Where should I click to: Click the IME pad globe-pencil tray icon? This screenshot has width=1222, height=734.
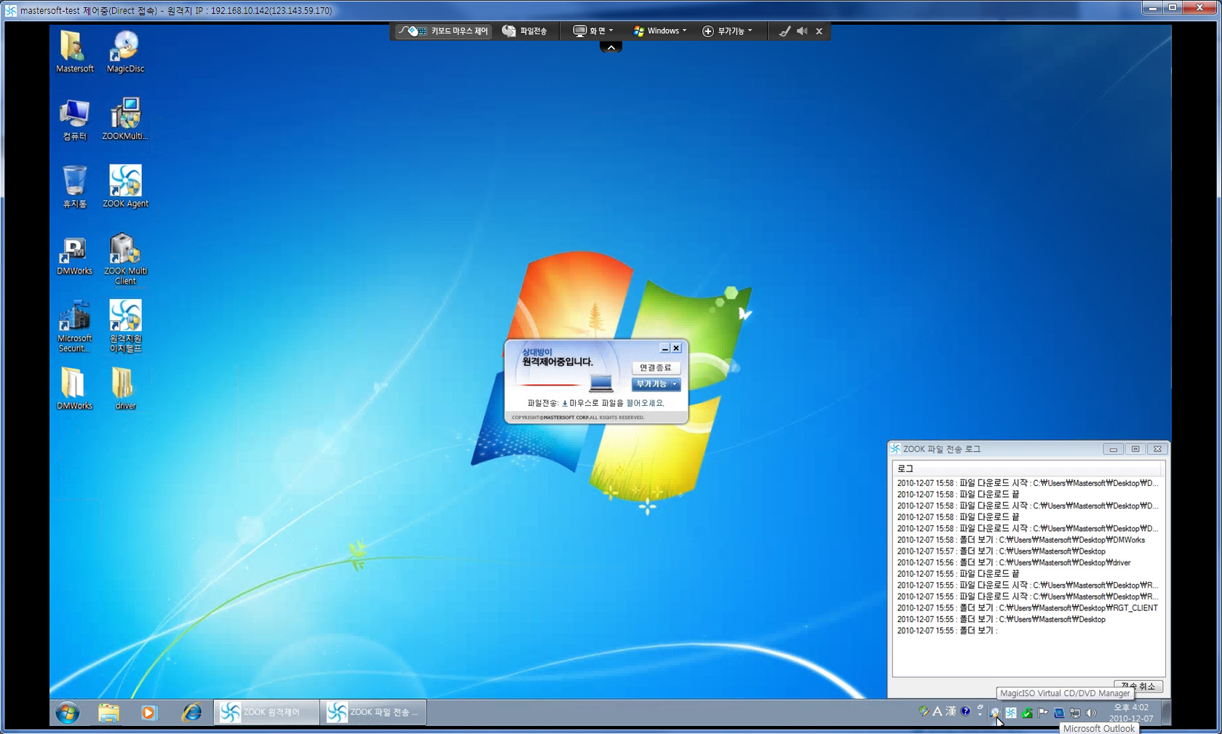point(924,711)
